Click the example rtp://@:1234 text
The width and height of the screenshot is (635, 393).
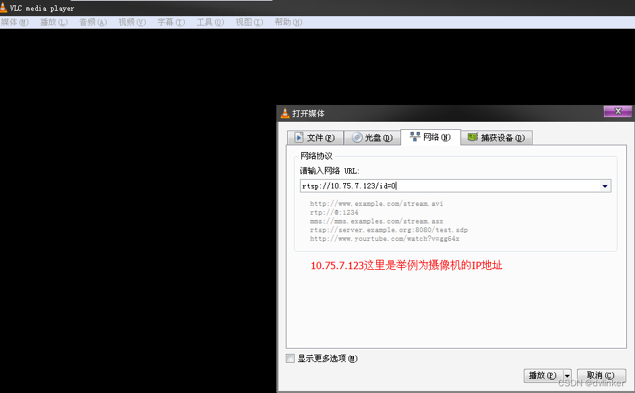[334, 213]
